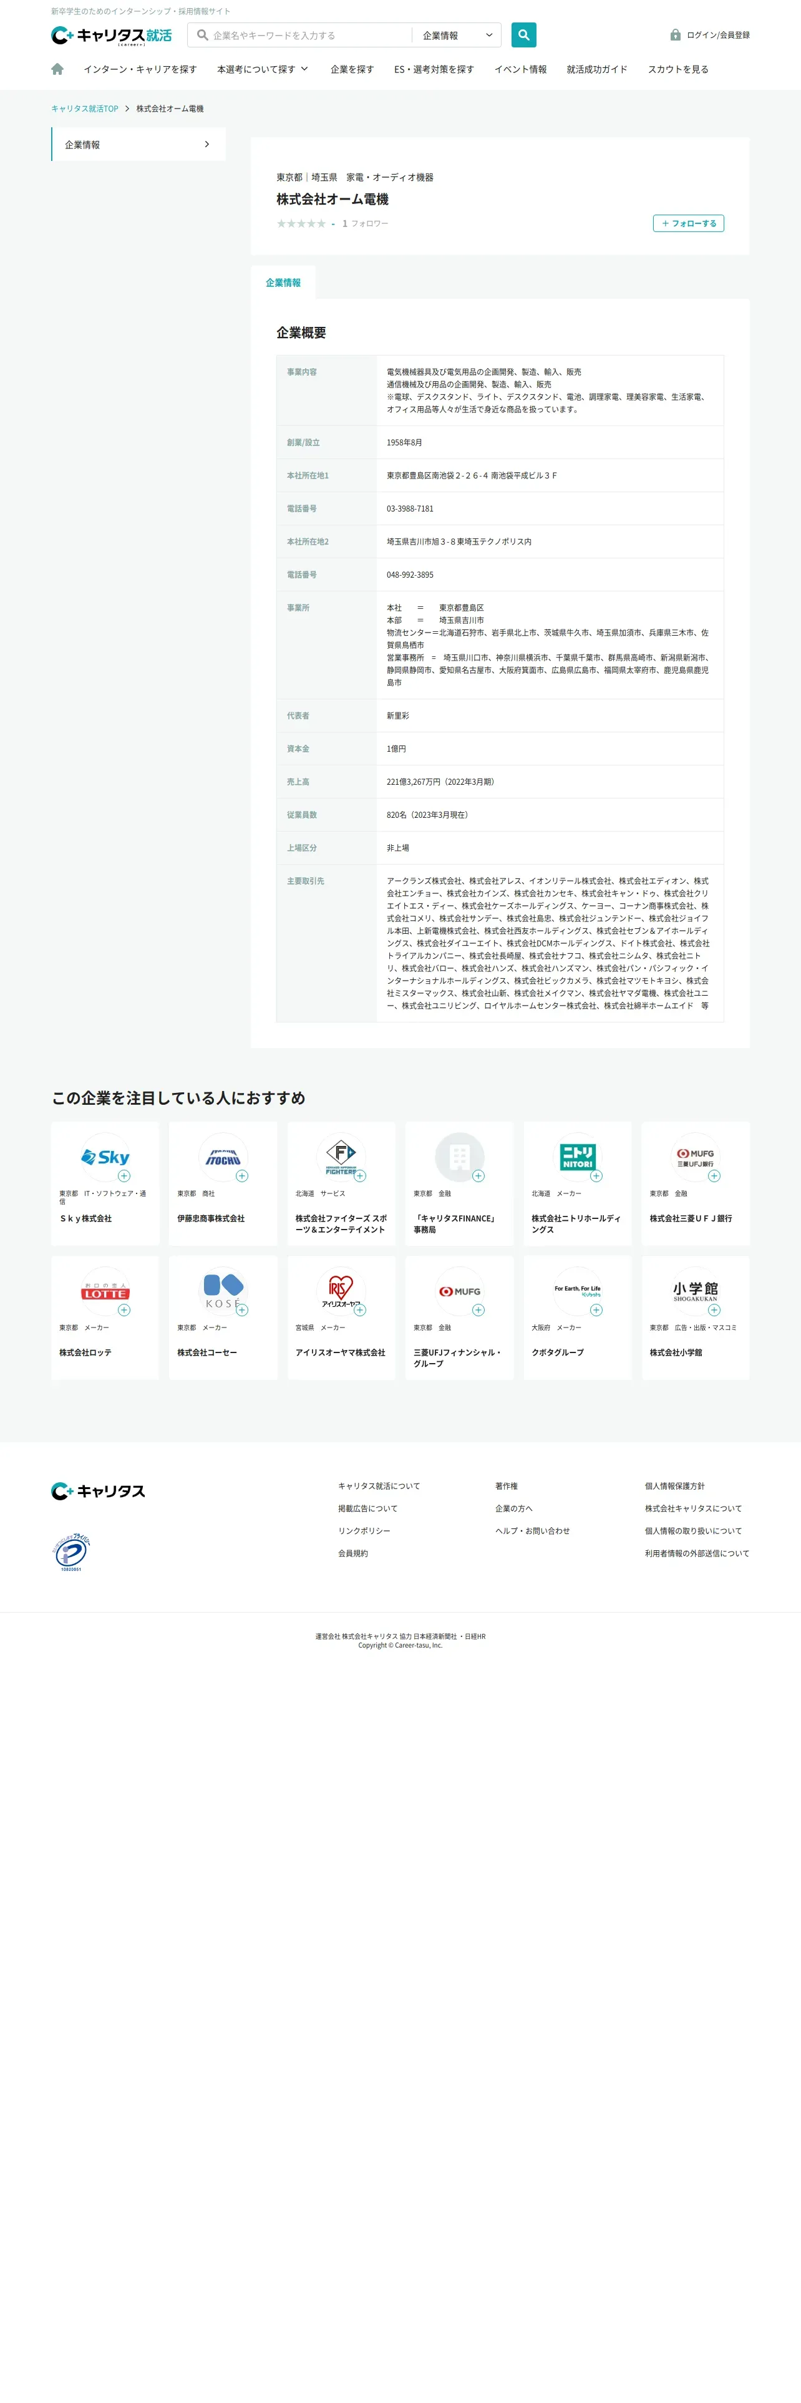Open イベント情報 menu item
This screenshot has width=801, height=2403.
pos(520,69)
